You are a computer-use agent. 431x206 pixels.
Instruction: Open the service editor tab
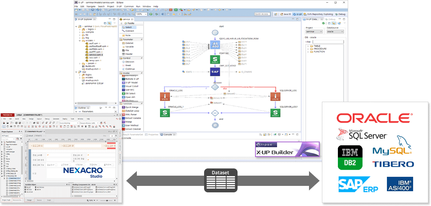click(x=127, y=19)
